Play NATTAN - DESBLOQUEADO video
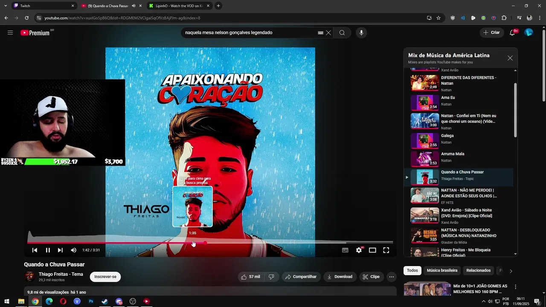 [x=459, y=235]
